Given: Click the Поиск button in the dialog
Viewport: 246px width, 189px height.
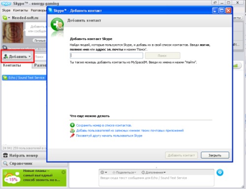Looking at the screenshot, I should [162, 55].
